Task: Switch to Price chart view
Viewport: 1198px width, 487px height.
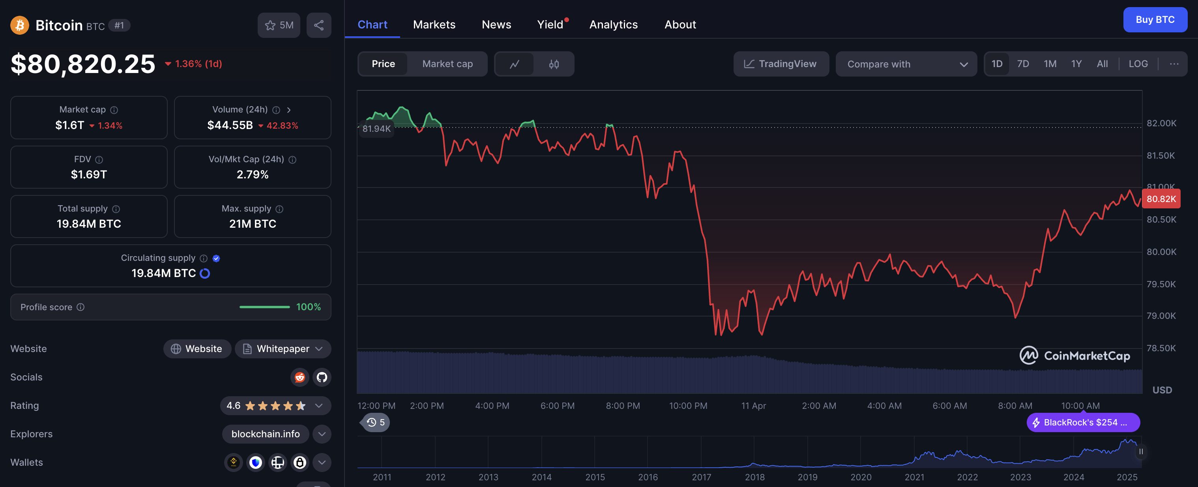Action: tap(383, 64)
